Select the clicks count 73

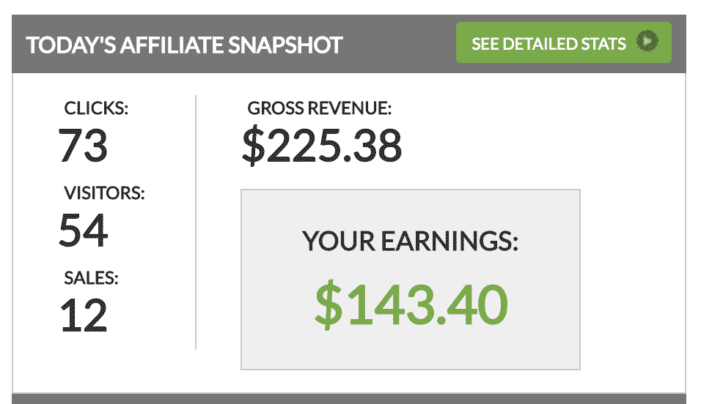click(83, 146)
